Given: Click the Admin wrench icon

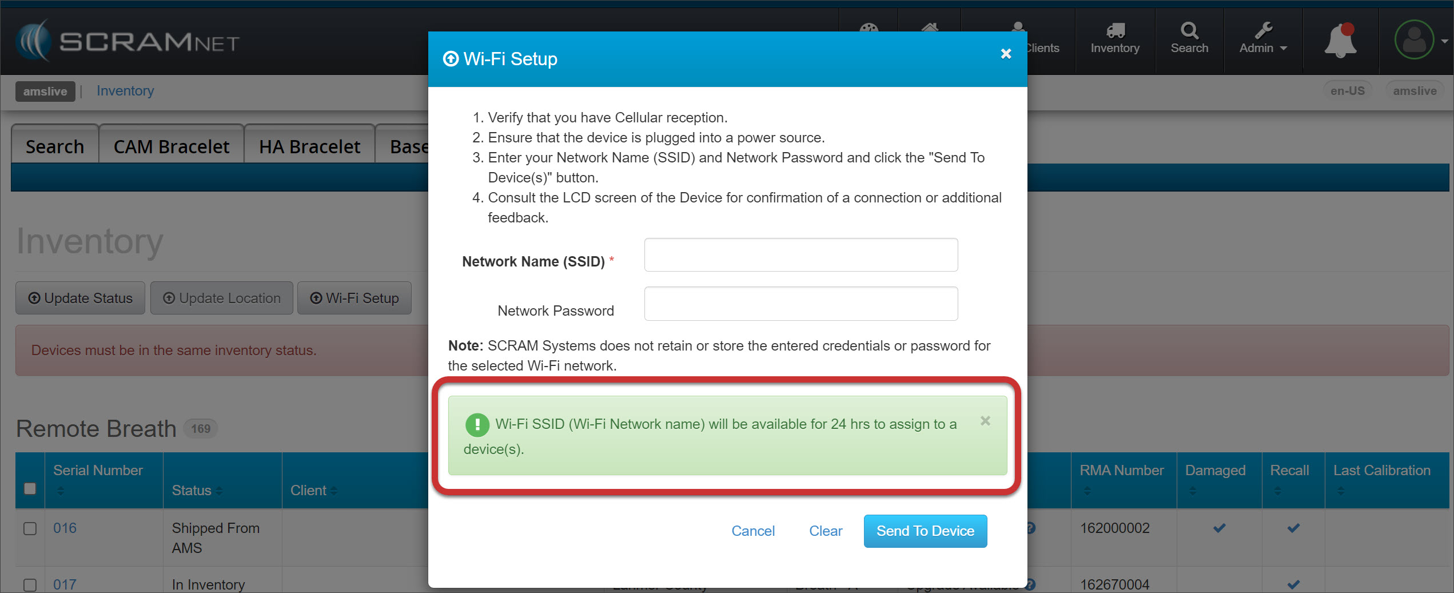Looking at the screenshot, I should point(1263,30).
